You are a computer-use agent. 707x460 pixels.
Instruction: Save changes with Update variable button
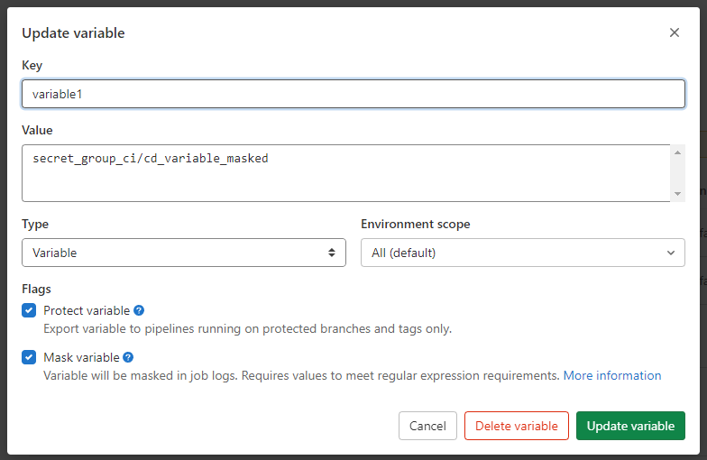point(630,426)
